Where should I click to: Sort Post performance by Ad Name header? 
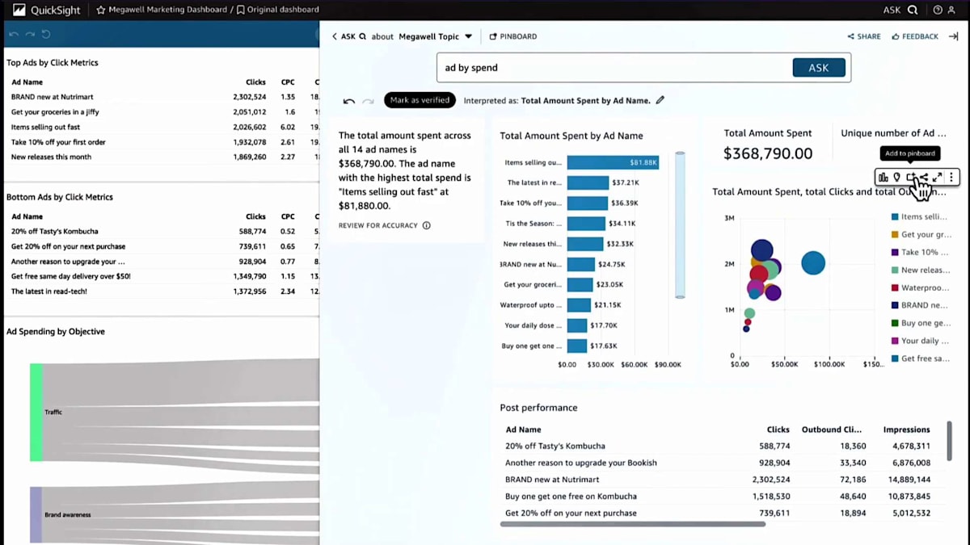(523, 430)
